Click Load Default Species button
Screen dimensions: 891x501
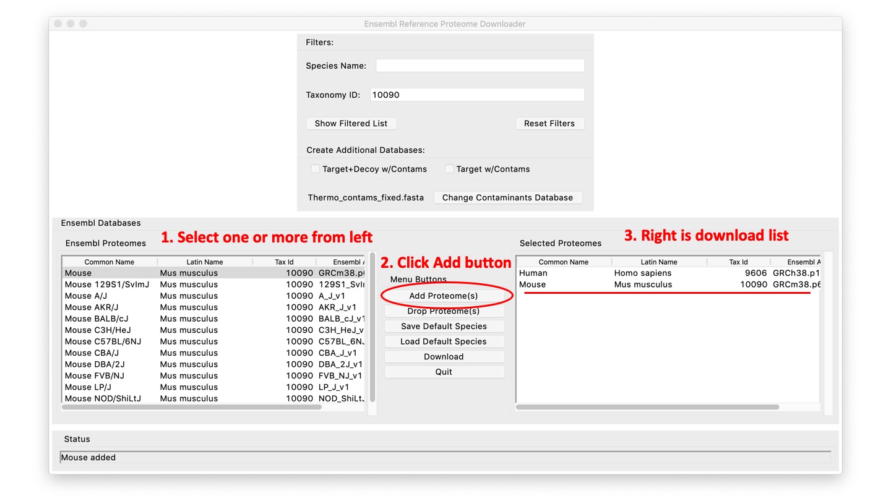[444, 341]
